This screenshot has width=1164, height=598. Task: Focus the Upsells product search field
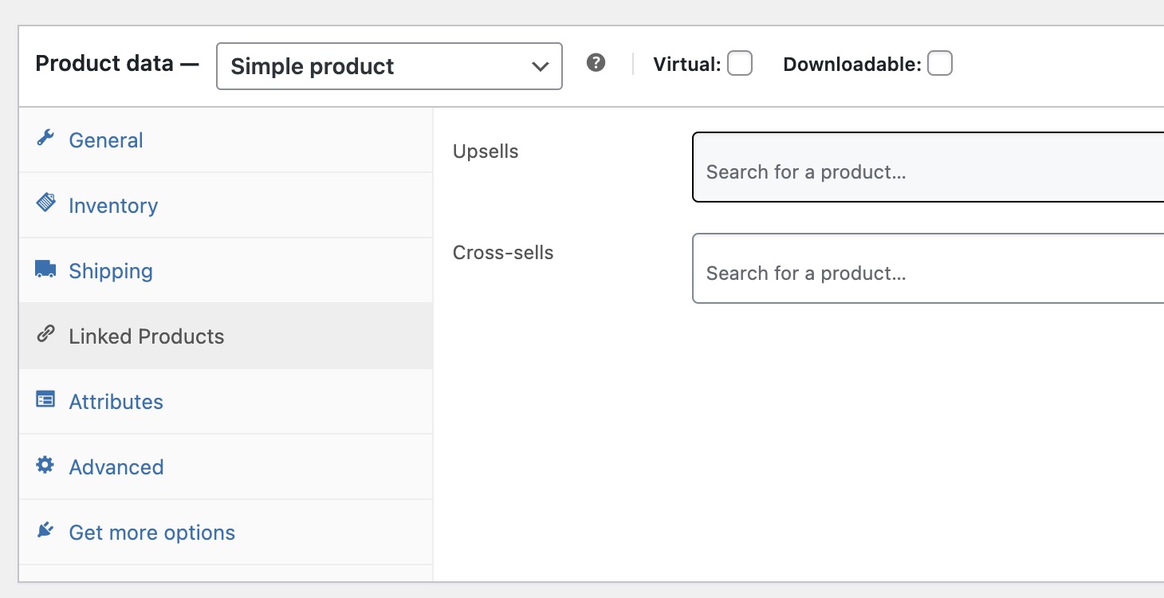coord(925,171)
